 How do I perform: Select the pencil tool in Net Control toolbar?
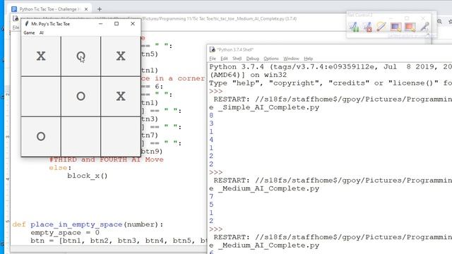[381, 27]
